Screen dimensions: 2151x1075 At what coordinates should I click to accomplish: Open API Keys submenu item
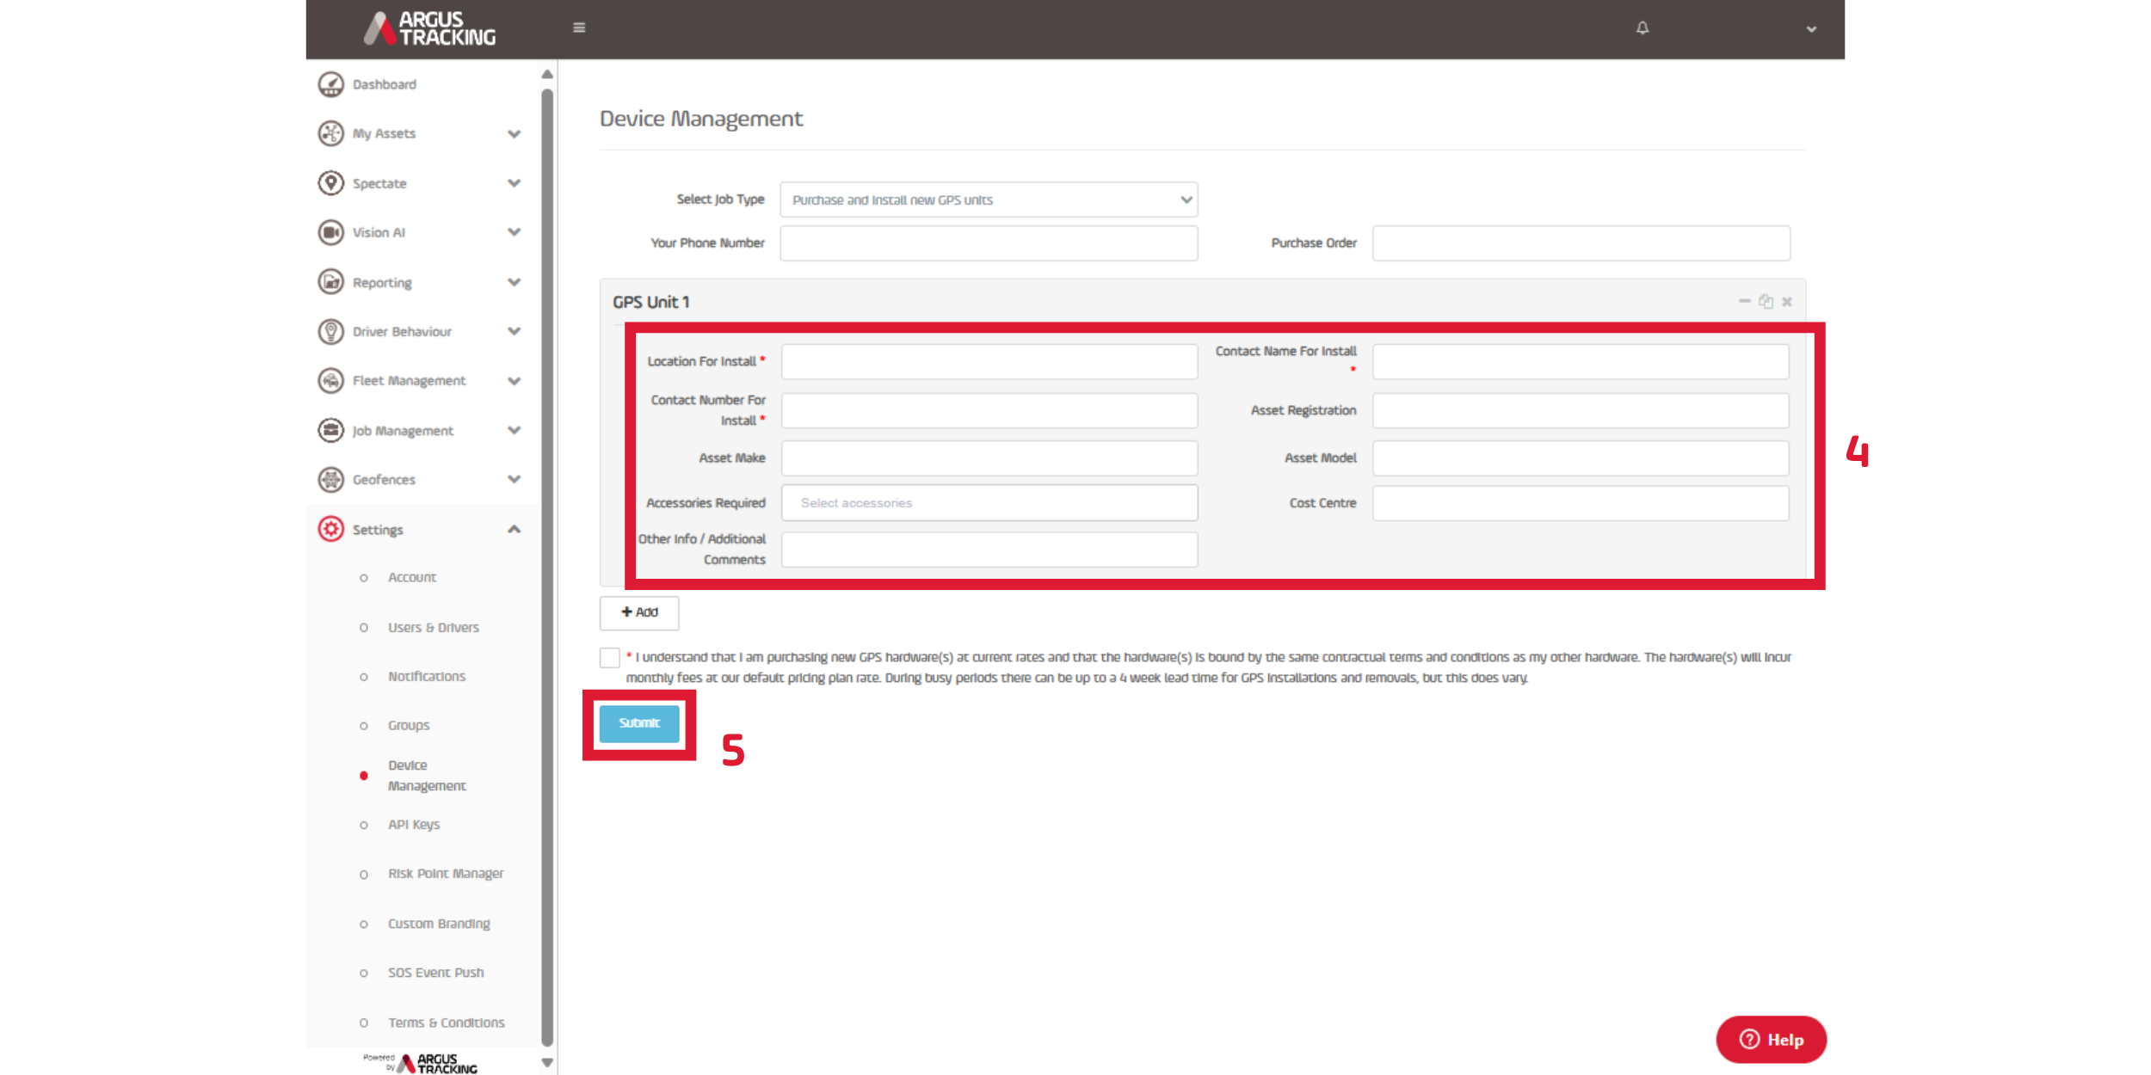(414, 824)
